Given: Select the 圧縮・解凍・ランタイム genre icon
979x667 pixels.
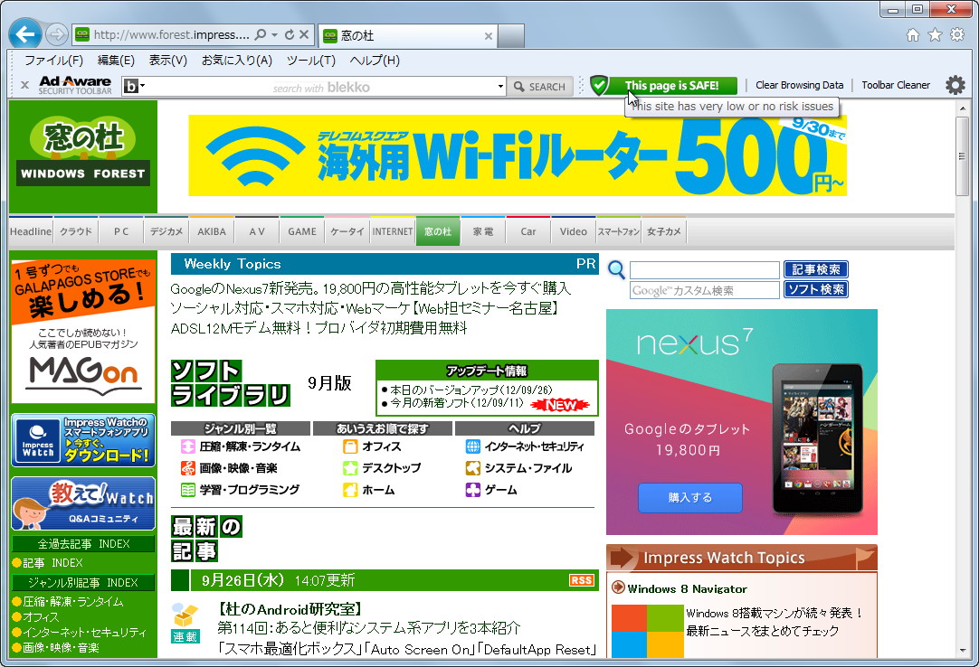Looking at the screenshot, I should 186,445.
